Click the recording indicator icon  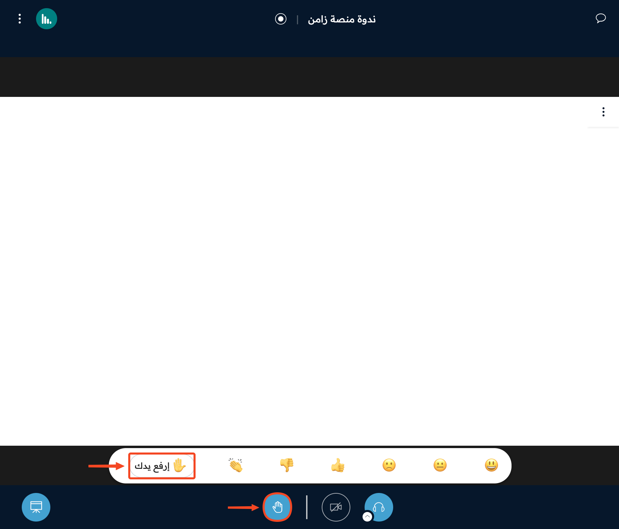click(x=281, y=19)
